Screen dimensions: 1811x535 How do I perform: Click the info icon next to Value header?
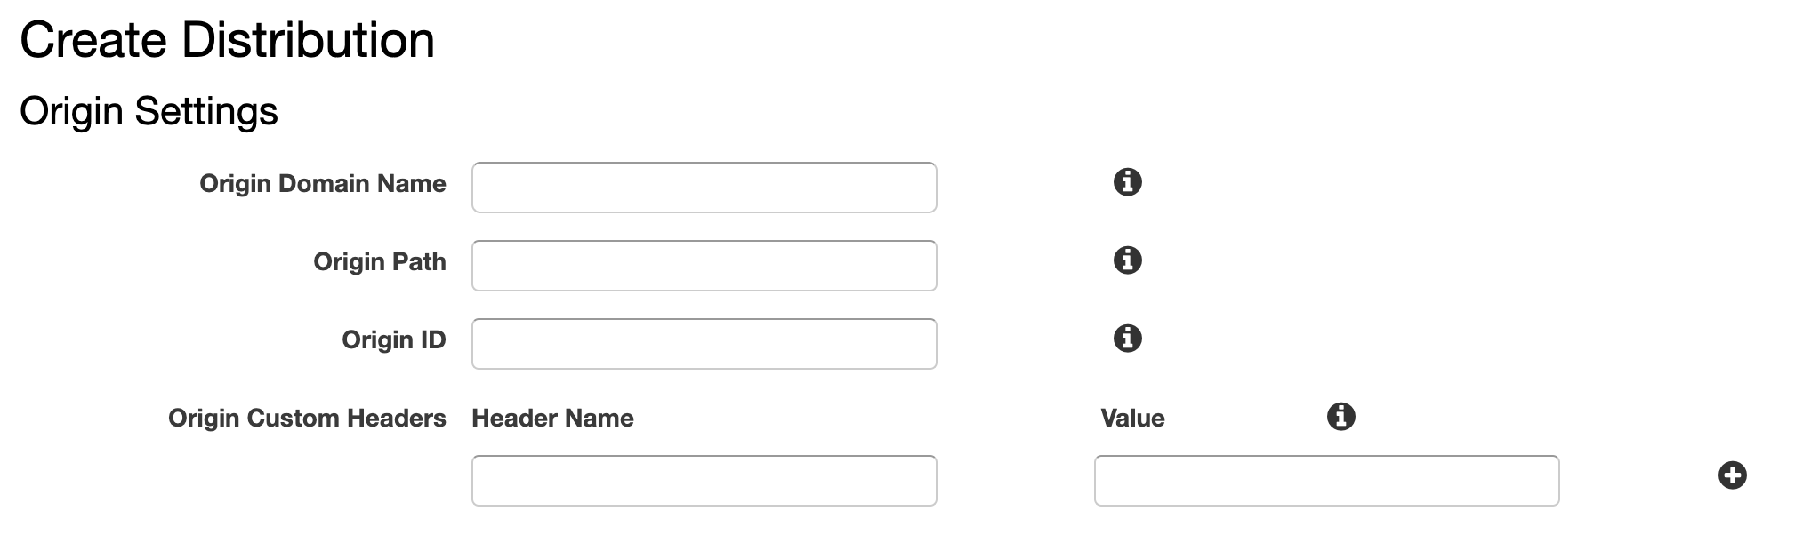click(1340, 416)
